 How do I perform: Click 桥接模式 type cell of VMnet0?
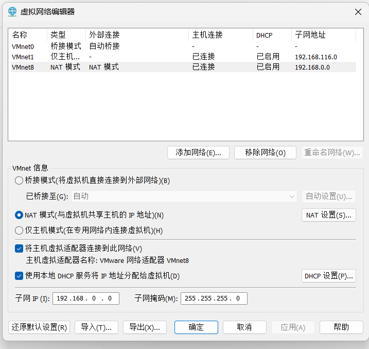[x=66, y=46]
